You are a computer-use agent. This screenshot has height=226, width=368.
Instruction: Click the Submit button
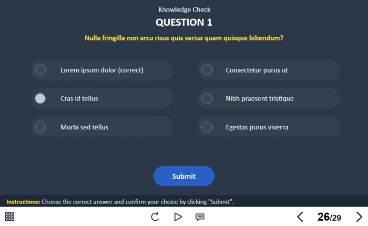pos(184,176)
